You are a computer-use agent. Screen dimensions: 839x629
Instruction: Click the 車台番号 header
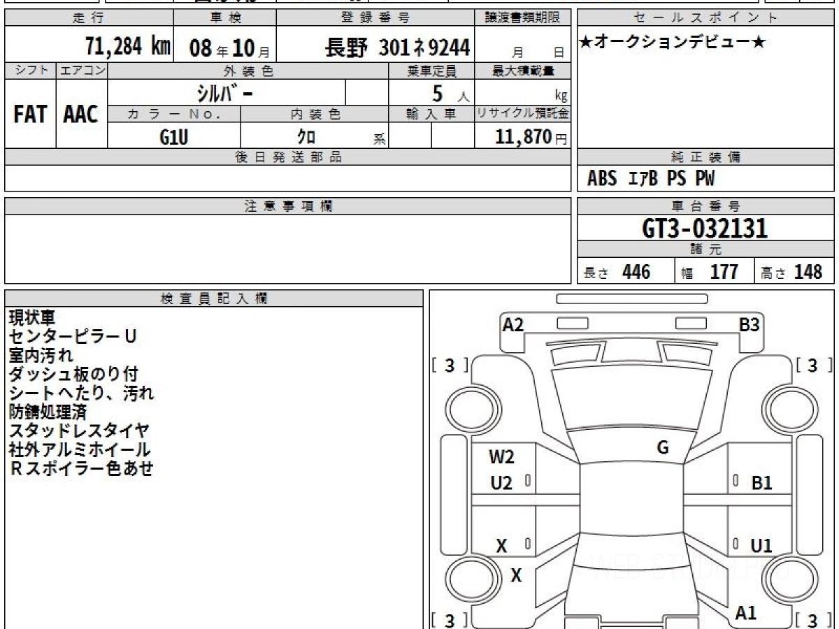pyautogui.click(x=706, y=206)
